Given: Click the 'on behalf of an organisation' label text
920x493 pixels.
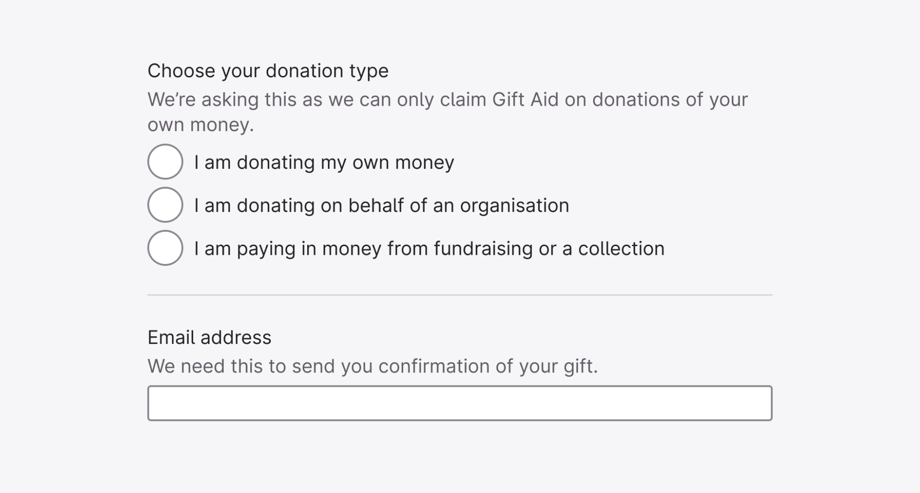Looking at the screenshot, I should (x=382, y=205).
